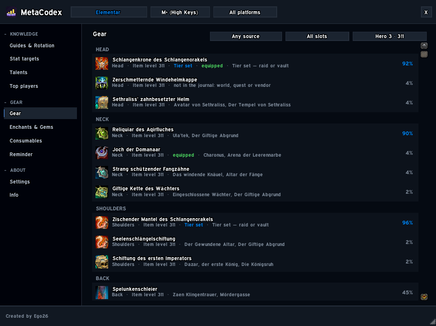The height and width of the screenshot is (326, 436).
Task: Collapse the KNOWLEDGE sidebar section
Action: tap(21, 34)
